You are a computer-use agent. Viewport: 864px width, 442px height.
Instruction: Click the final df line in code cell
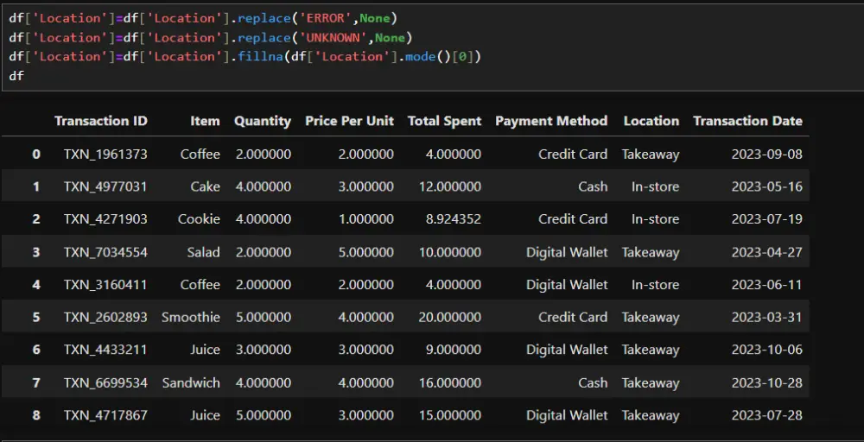16,75
